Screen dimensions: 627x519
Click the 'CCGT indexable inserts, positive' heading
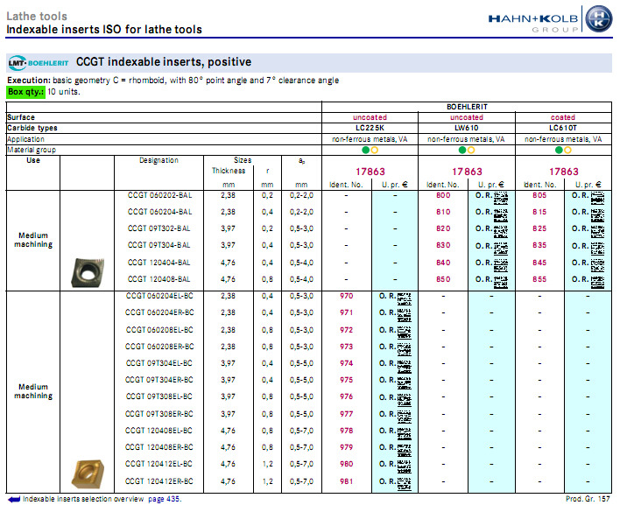tap(164, 62)
